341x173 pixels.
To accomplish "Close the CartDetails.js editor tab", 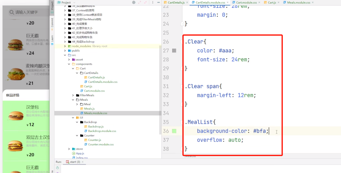I will click(x=187, y=3).
